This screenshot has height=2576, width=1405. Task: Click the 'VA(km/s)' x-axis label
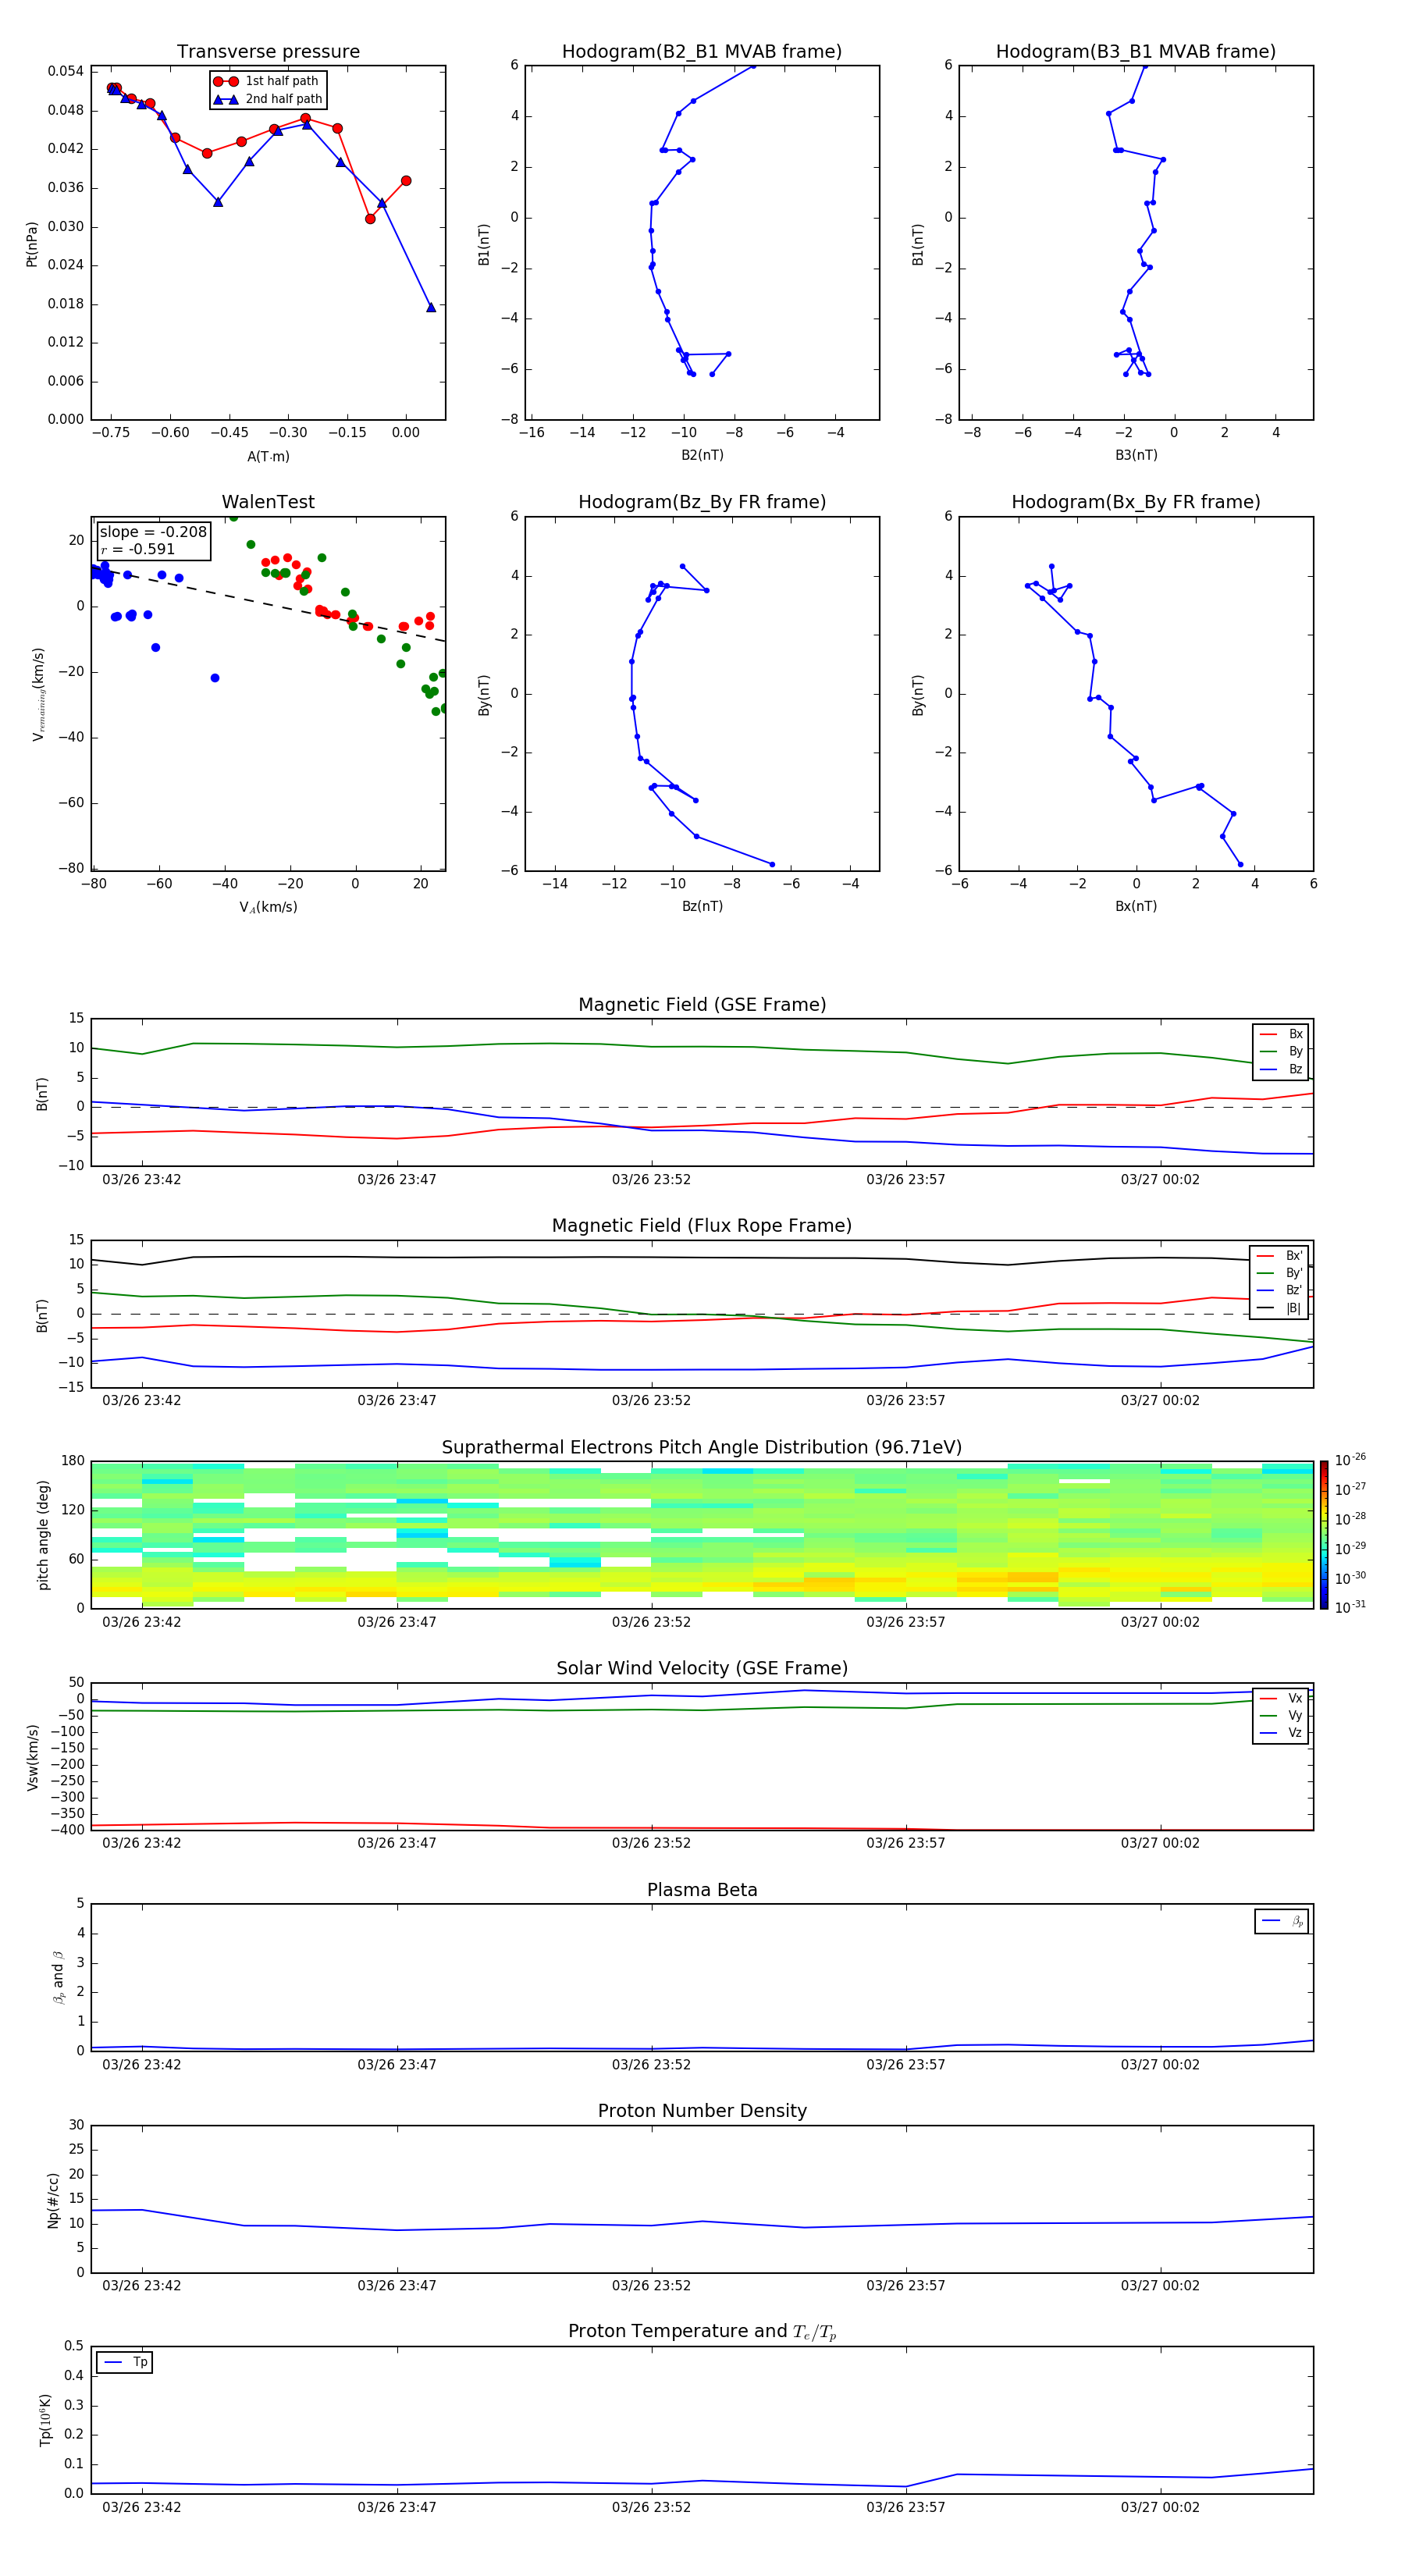(x=268, y=907)
